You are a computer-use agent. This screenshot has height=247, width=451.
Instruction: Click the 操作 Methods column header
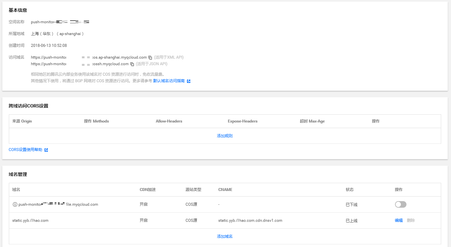pos(96,121)
